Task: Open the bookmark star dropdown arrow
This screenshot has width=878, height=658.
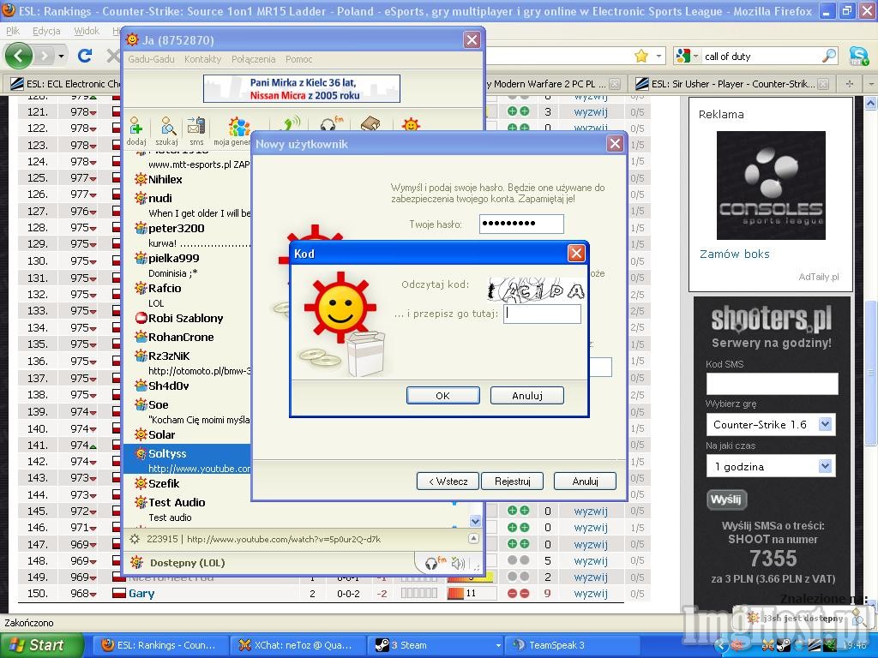Action: point(658,56)
